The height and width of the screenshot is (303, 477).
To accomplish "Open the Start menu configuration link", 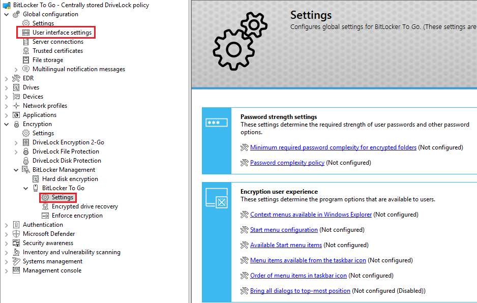I will (x=284, y=230).
